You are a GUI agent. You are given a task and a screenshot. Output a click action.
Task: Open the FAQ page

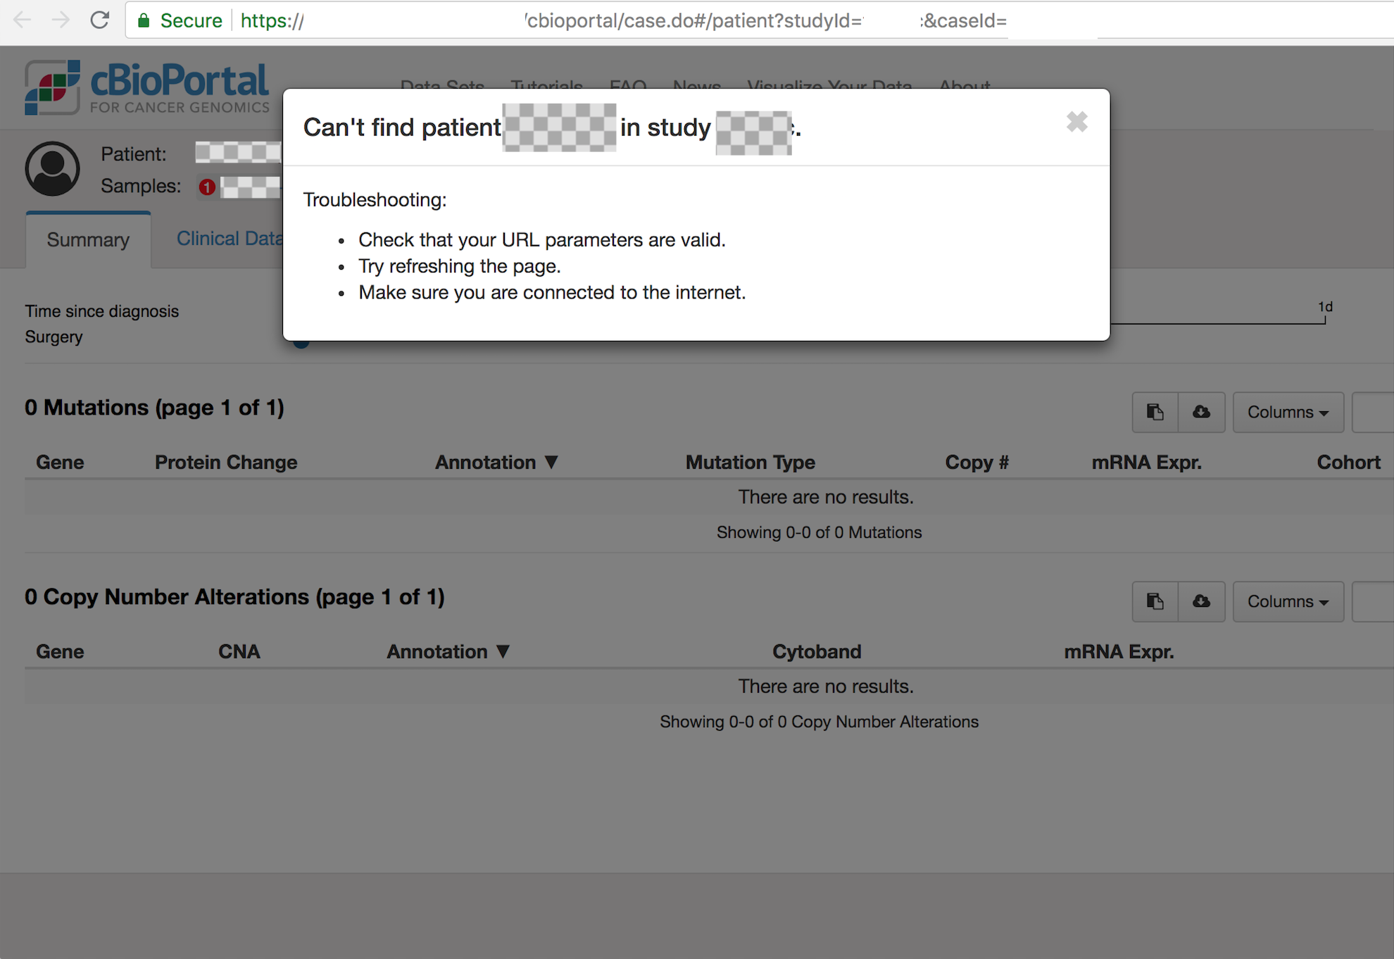(x=628, y=86)
